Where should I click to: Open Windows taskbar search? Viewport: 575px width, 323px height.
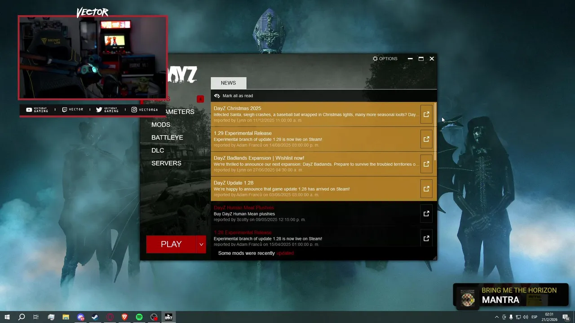(x=21, y=317)
